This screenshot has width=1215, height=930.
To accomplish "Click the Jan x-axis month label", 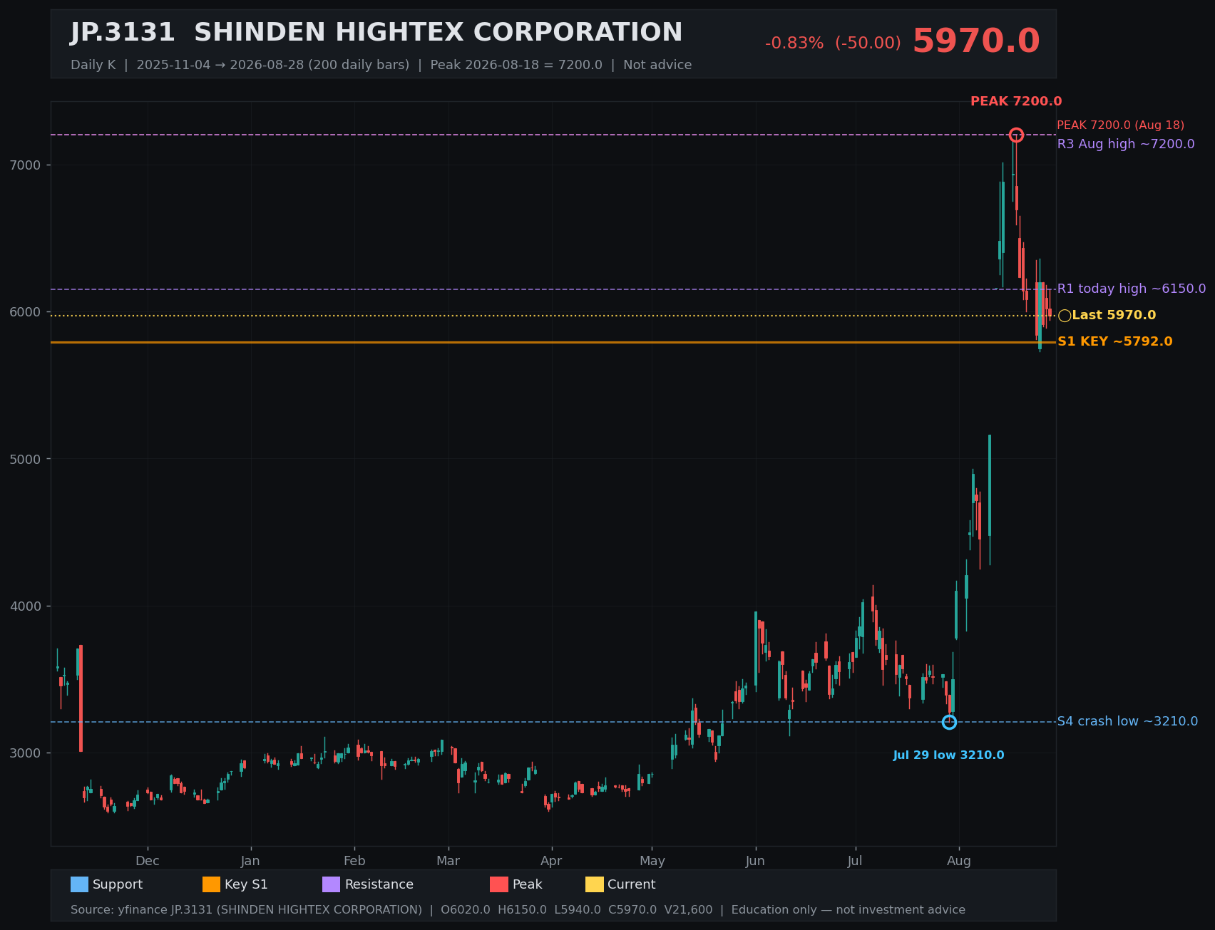I will tap(250, 861).
